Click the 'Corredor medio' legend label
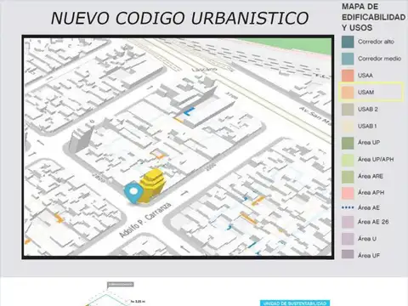The image size is (408, 306). (379, 59)
